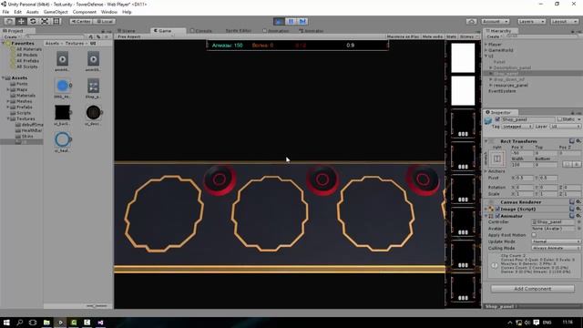The height and width of the screenshot is (328, 583).
Task: Open the GameObject menu
Action: 56,12
